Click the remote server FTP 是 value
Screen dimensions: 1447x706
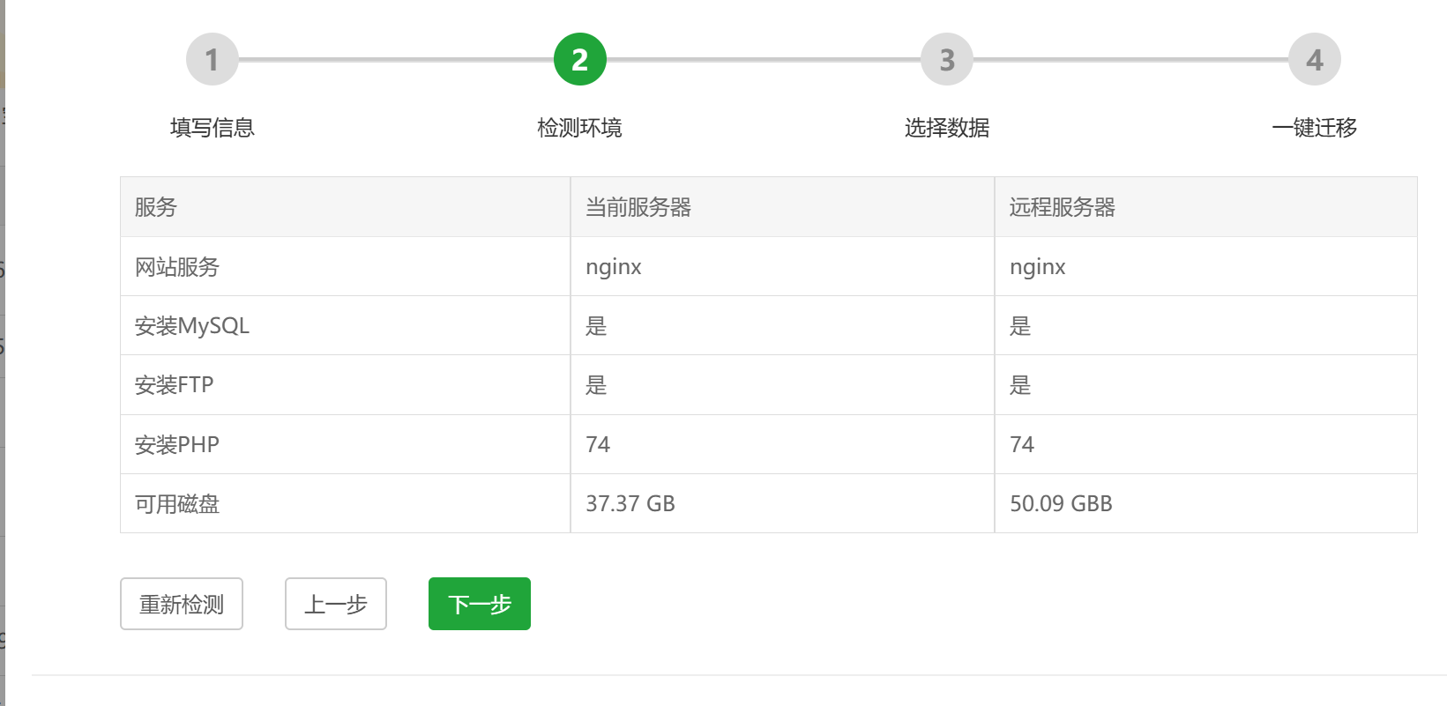click(x=1020, y=385)
